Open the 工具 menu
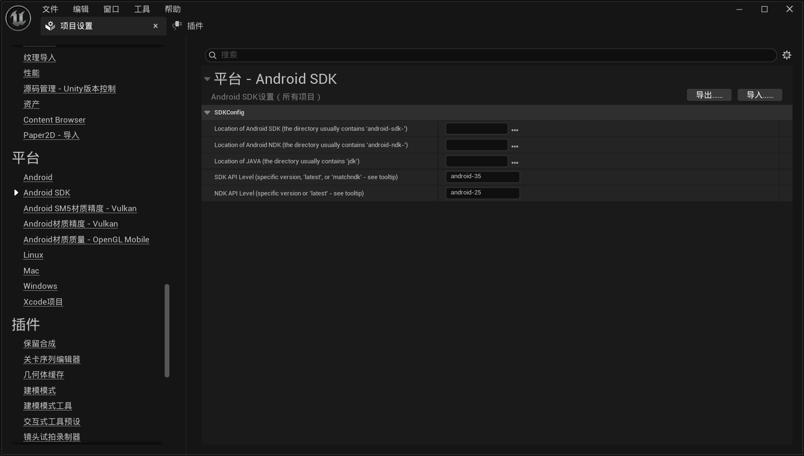This screenshot has height=456, width=804. [142, 9]
